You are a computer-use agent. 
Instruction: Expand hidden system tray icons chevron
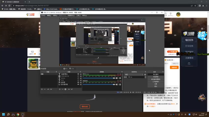(x=168, y=114)
